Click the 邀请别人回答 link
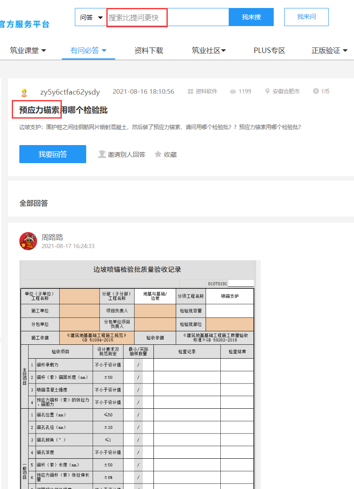This screenshot has height=489, width=354. (126, 154)
